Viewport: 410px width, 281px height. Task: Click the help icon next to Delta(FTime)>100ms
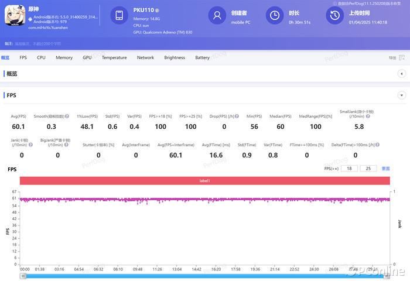coord(377,145)
